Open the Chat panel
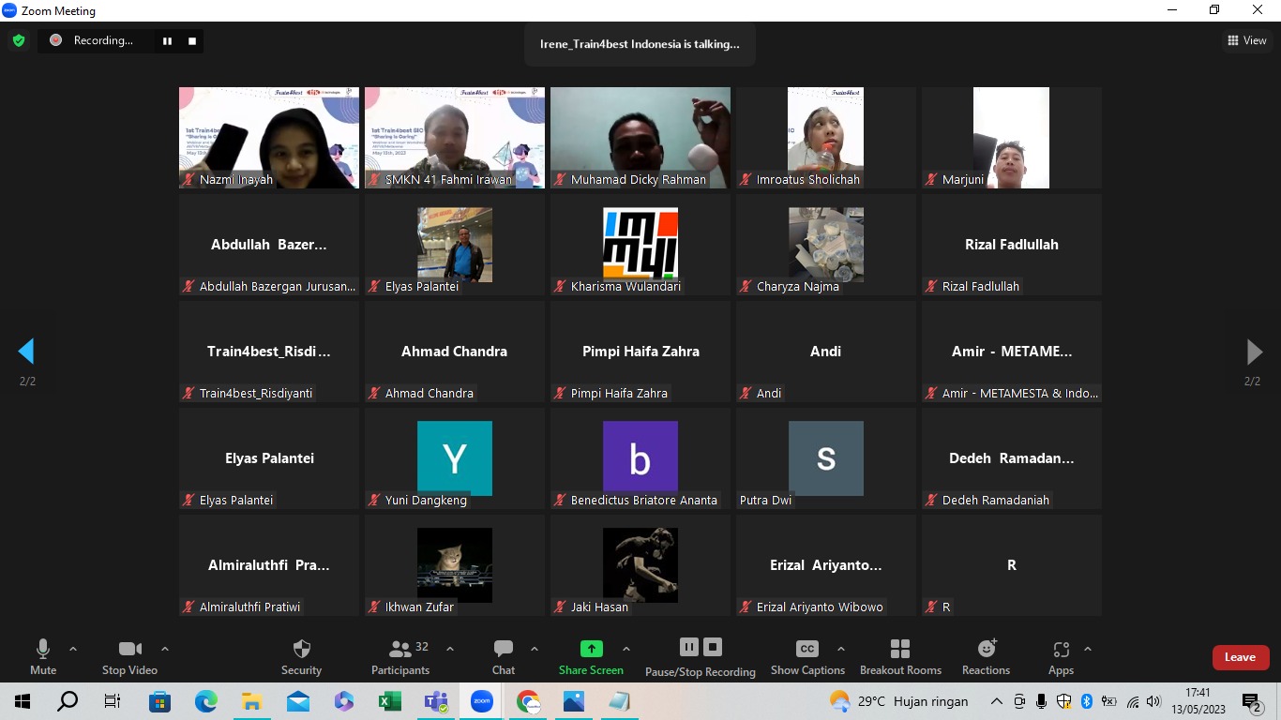 (x=504, y=650)
